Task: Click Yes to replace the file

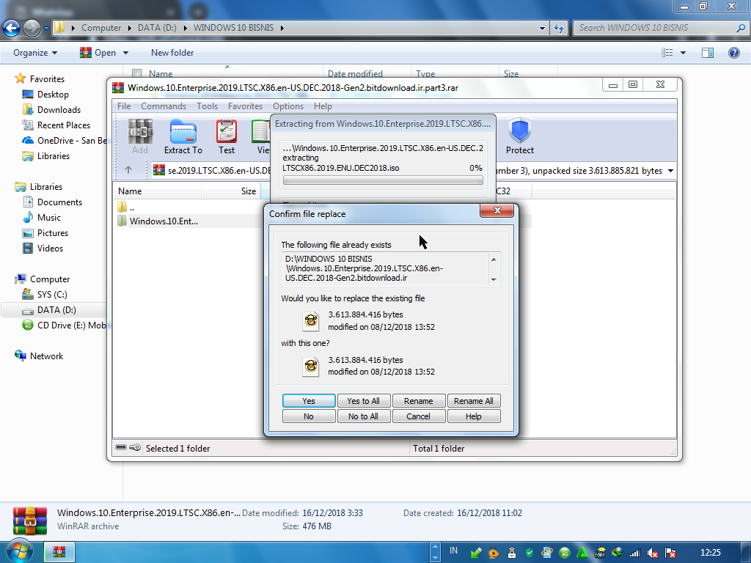Action: pyautogui.click(x=309, y=401)
